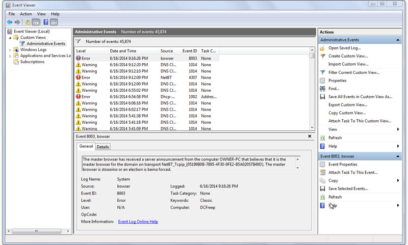Close the Event 8003 preview pane
This screenshot has height=245, width=408.
[310, 137]
